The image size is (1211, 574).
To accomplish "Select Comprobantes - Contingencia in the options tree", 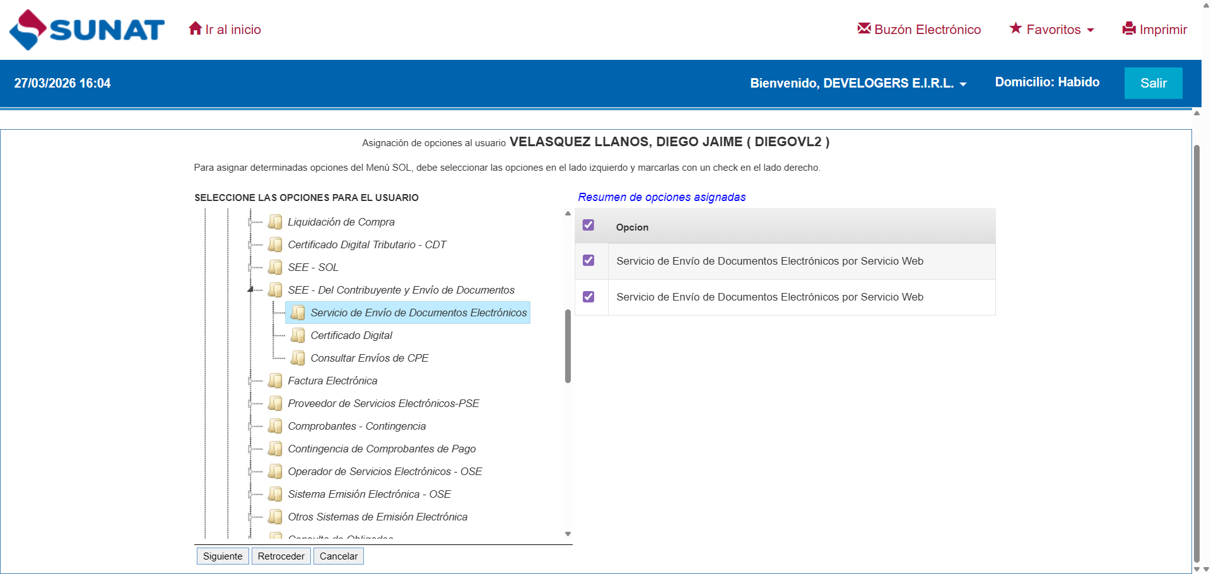I will click(356, 426).
